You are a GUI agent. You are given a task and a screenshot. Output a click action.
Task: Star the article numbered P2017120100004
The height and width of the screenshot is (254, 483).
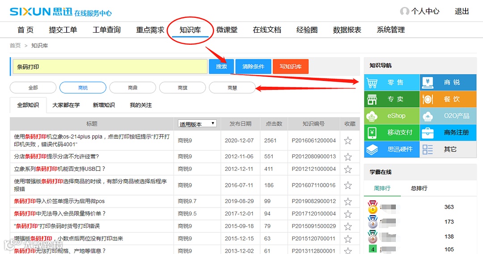pyautogui.click(x=348, y=214)
